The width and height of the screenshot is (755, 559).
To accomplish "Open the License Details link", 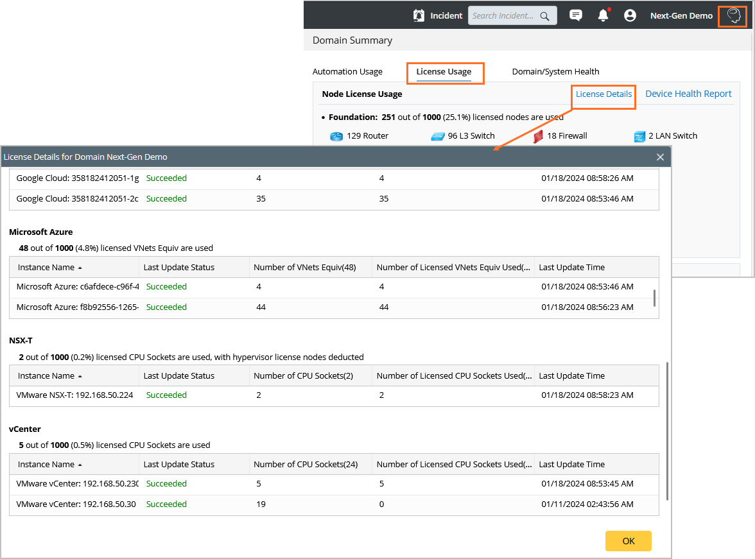I will 603,94.
